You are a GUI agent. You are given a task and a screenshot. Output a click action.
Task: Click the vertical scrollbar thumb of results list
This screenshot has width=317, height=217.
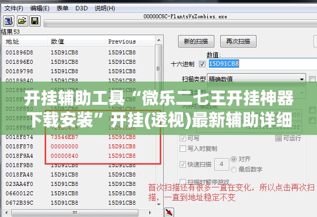click(x=159, y=69)
